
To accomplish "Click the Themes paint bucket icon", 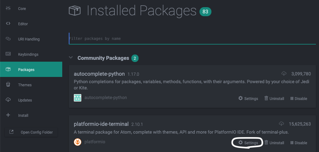I will coord(8,84).
